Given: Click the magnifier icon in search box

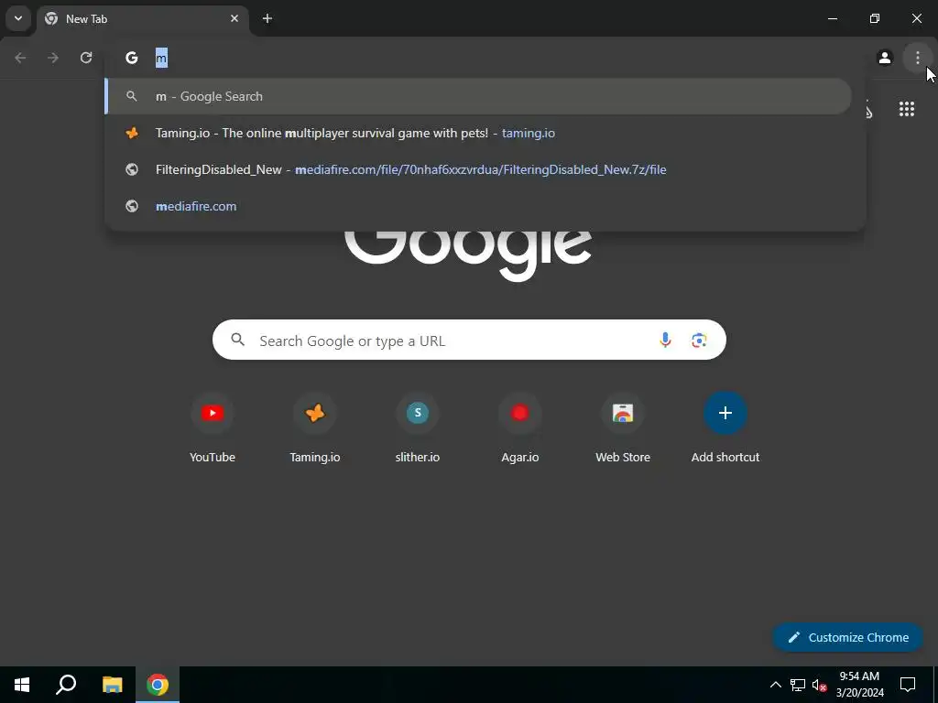Looking at the screenshot, I should [237, 340].
